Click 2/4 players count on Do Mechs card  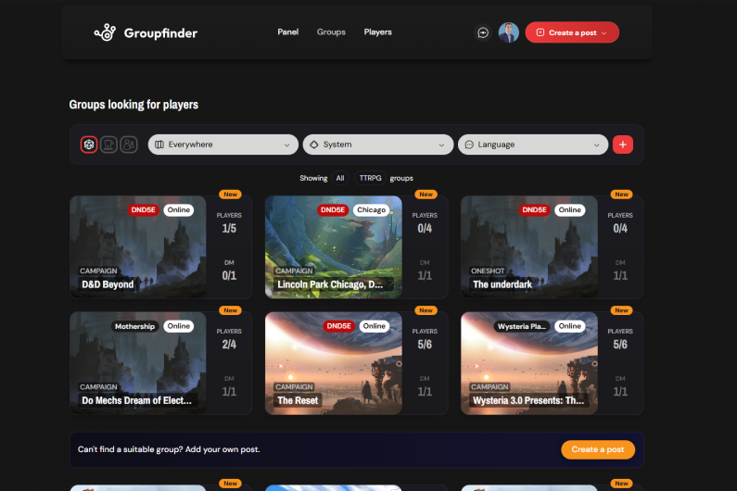point(229,345)
